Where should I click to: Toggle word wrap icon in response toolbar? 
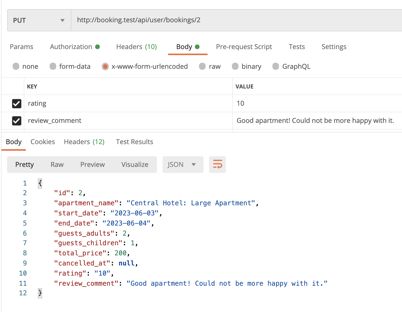217,165
